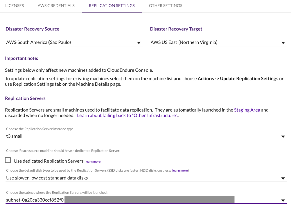Open Disaster Recovery Target region dropdown
Screen dimensions: 291x208
[219, 42]
